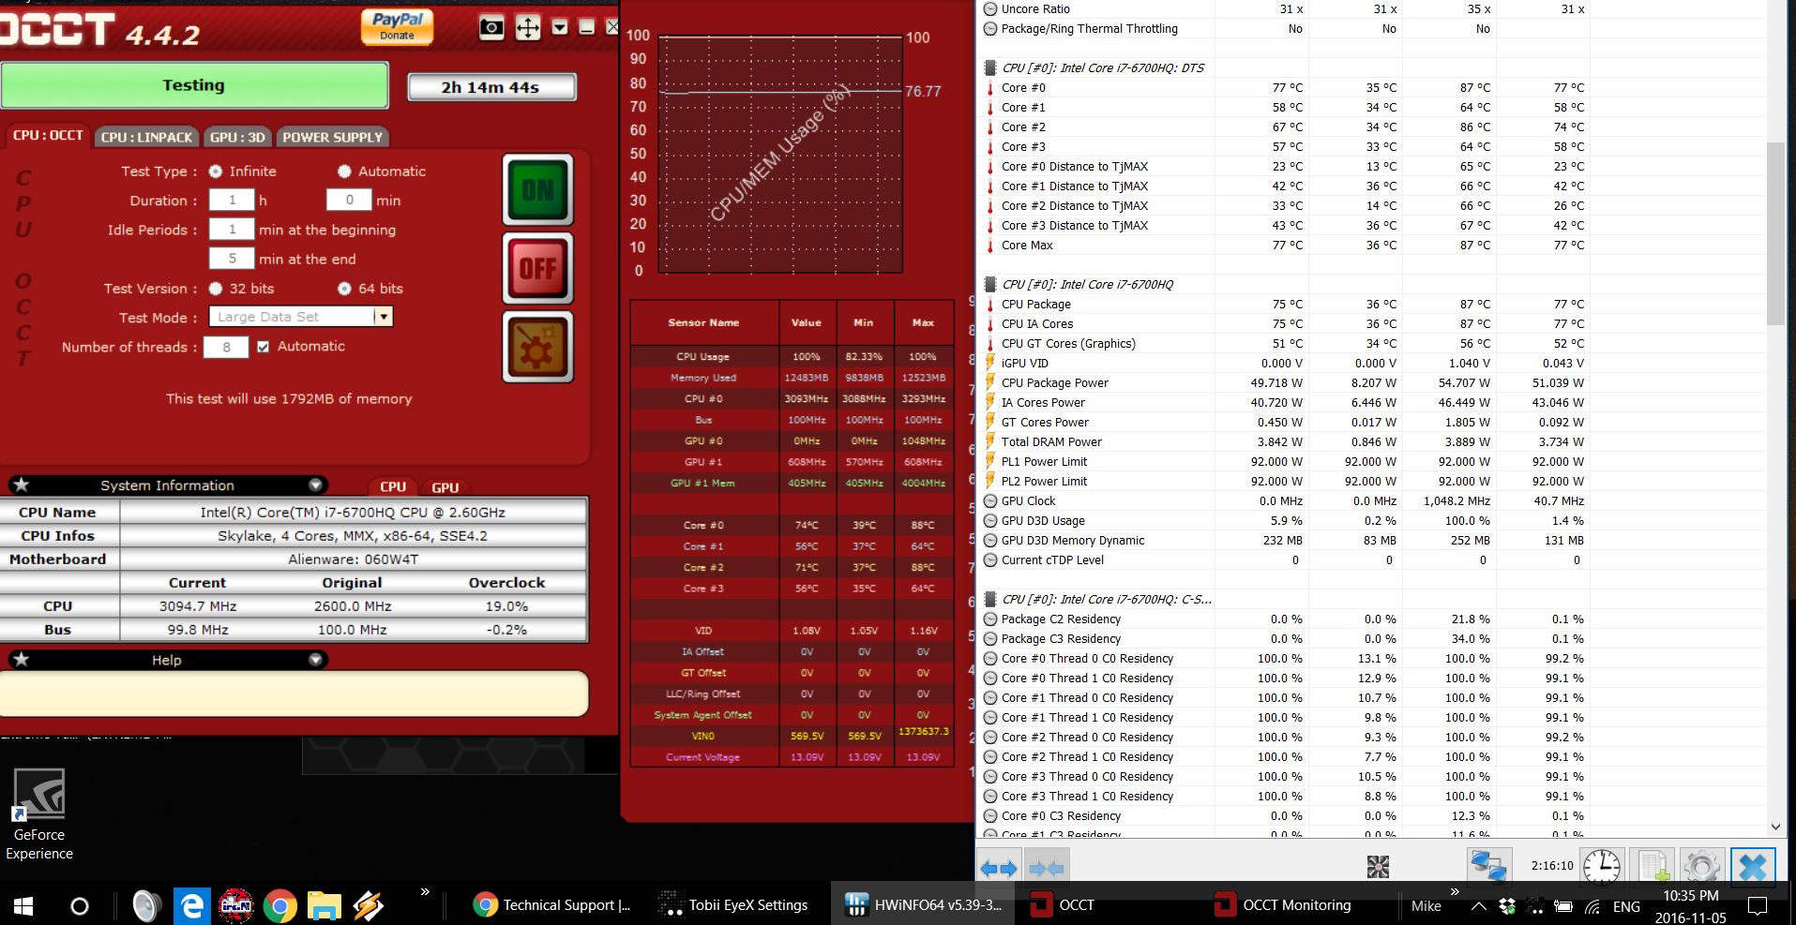Switch to the CPU:OCCT tab

pyautogui.click(x=48, y=136)
